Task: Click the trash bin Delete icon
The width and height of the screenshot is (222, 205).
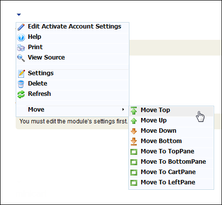Action: pyautogui.click(x=21, y=84)
